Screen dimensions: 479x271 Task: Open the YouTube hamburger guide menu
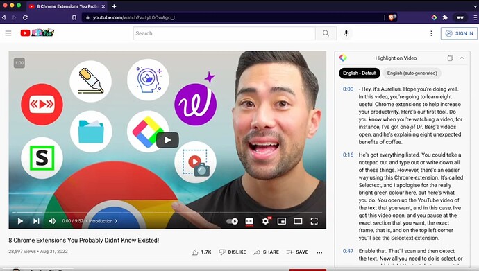click(8, 33)
